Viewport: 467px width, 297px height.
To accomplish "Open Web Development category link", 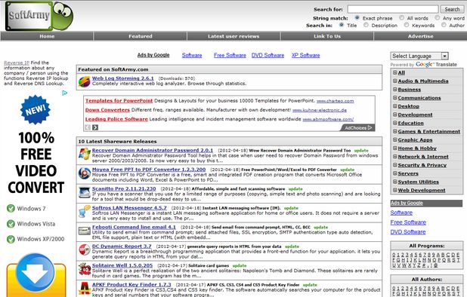I will 422,190.
